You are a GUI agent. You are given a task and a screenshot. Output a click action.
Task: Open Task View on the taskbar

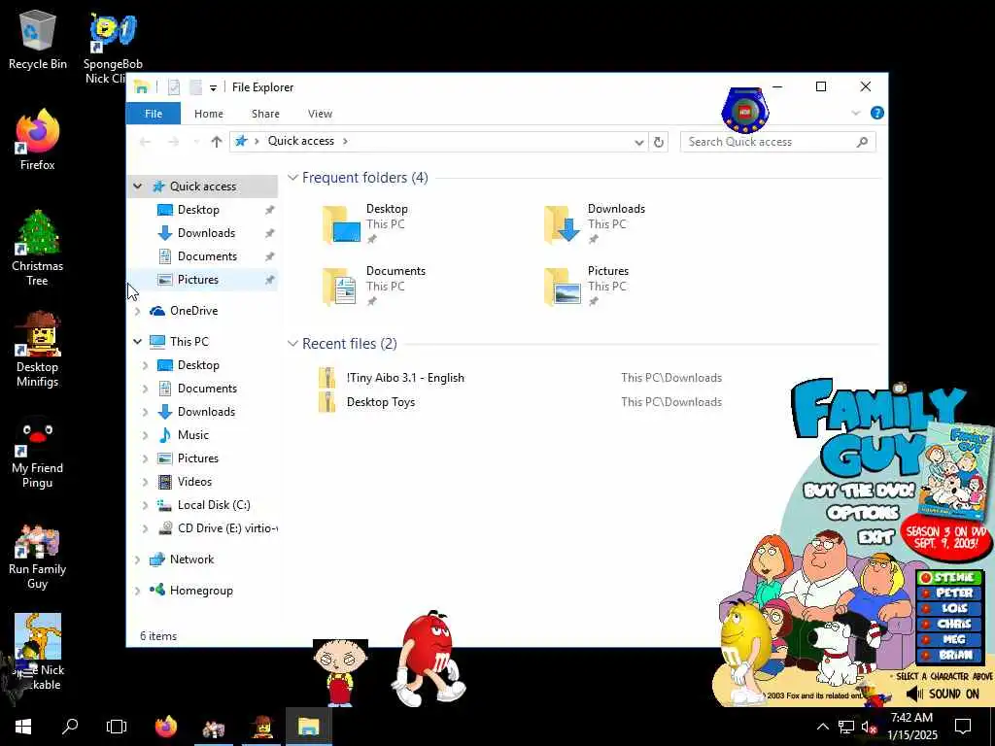pyautogui.click(x=117, y=727)
